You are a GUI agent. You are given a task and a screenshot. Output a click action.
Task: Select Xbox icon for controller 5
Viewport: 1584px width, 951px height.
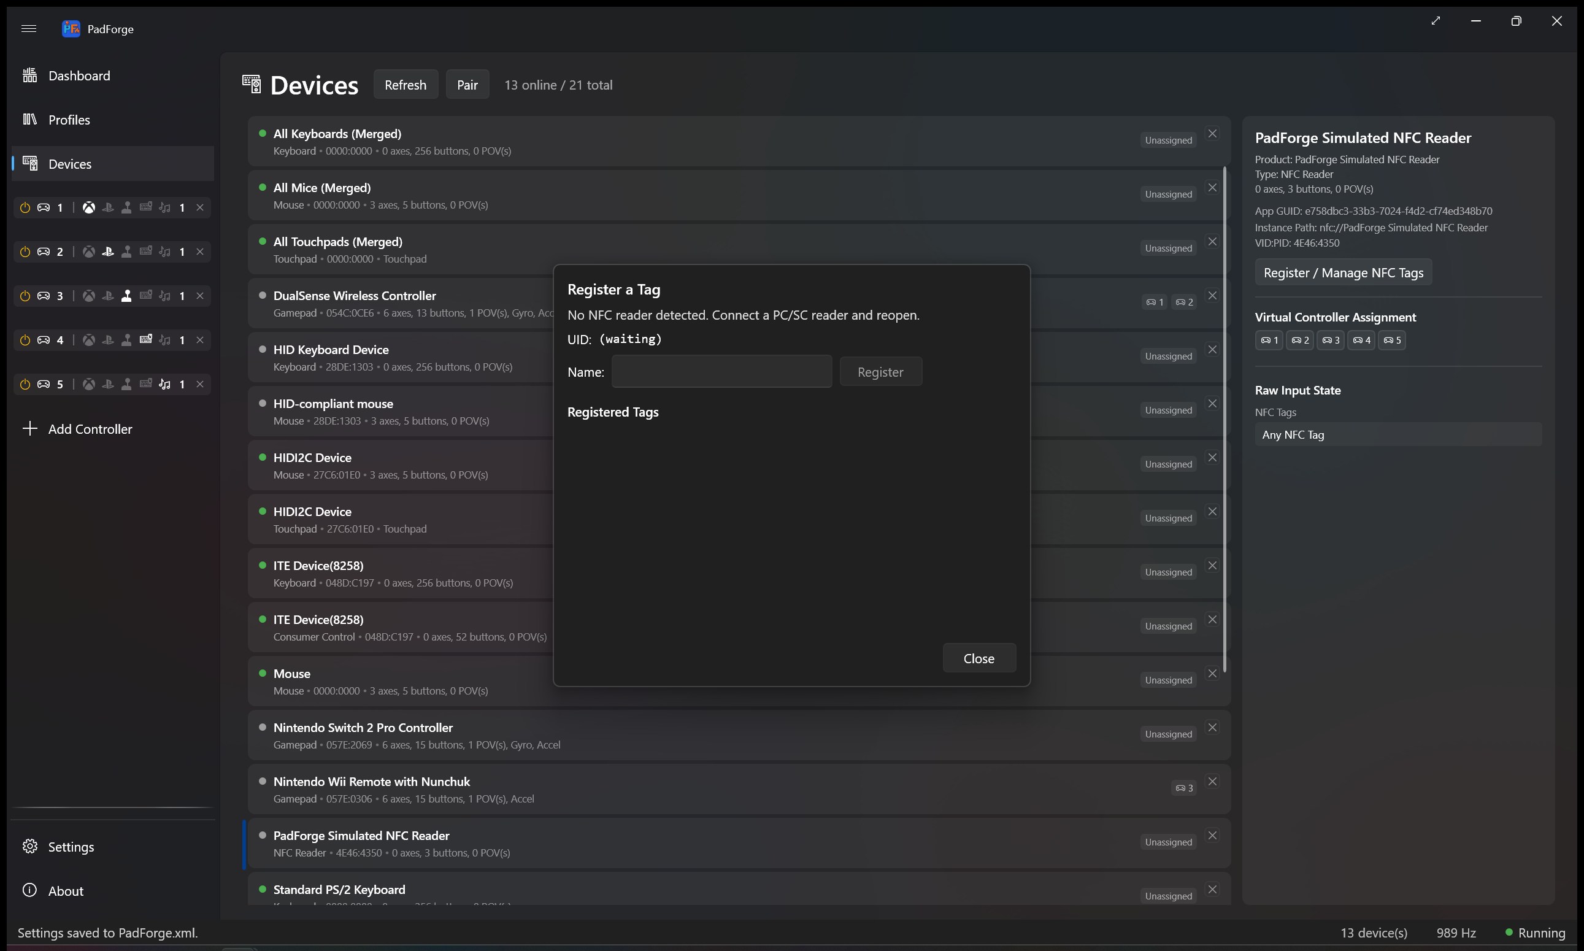point(89,385)
